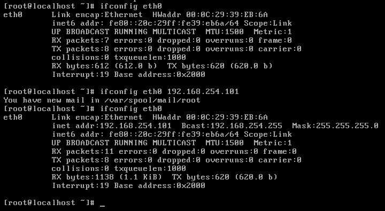This screenshot has height=211, width=385.
Task: Click the second 'eth0' interface label at line start
Action: (13, 118)
